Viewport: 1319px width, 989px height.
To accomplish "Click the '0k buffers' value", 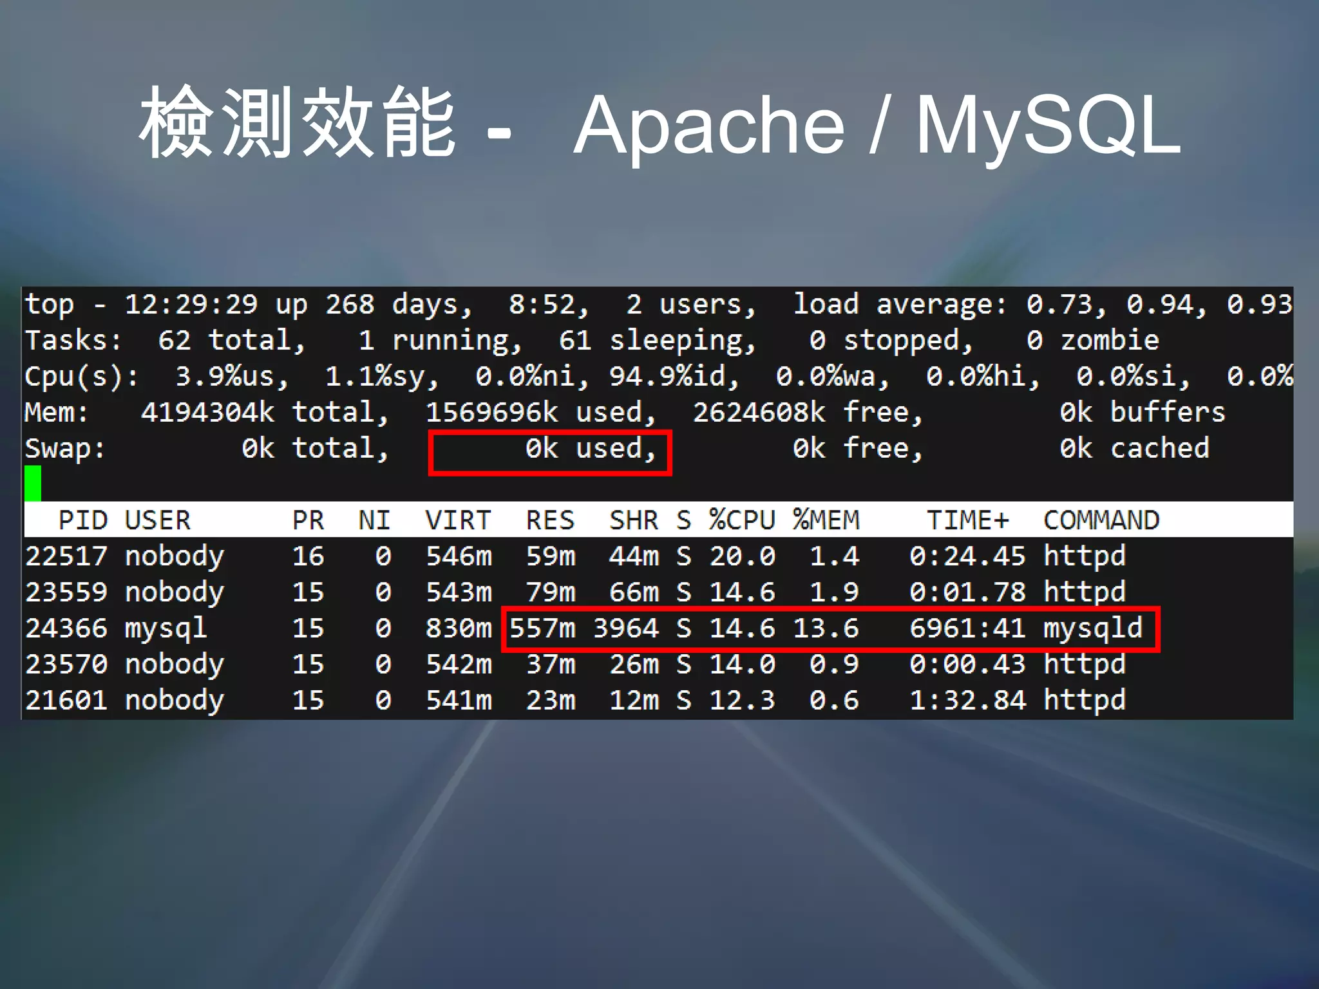I will tap(1143, 412).
